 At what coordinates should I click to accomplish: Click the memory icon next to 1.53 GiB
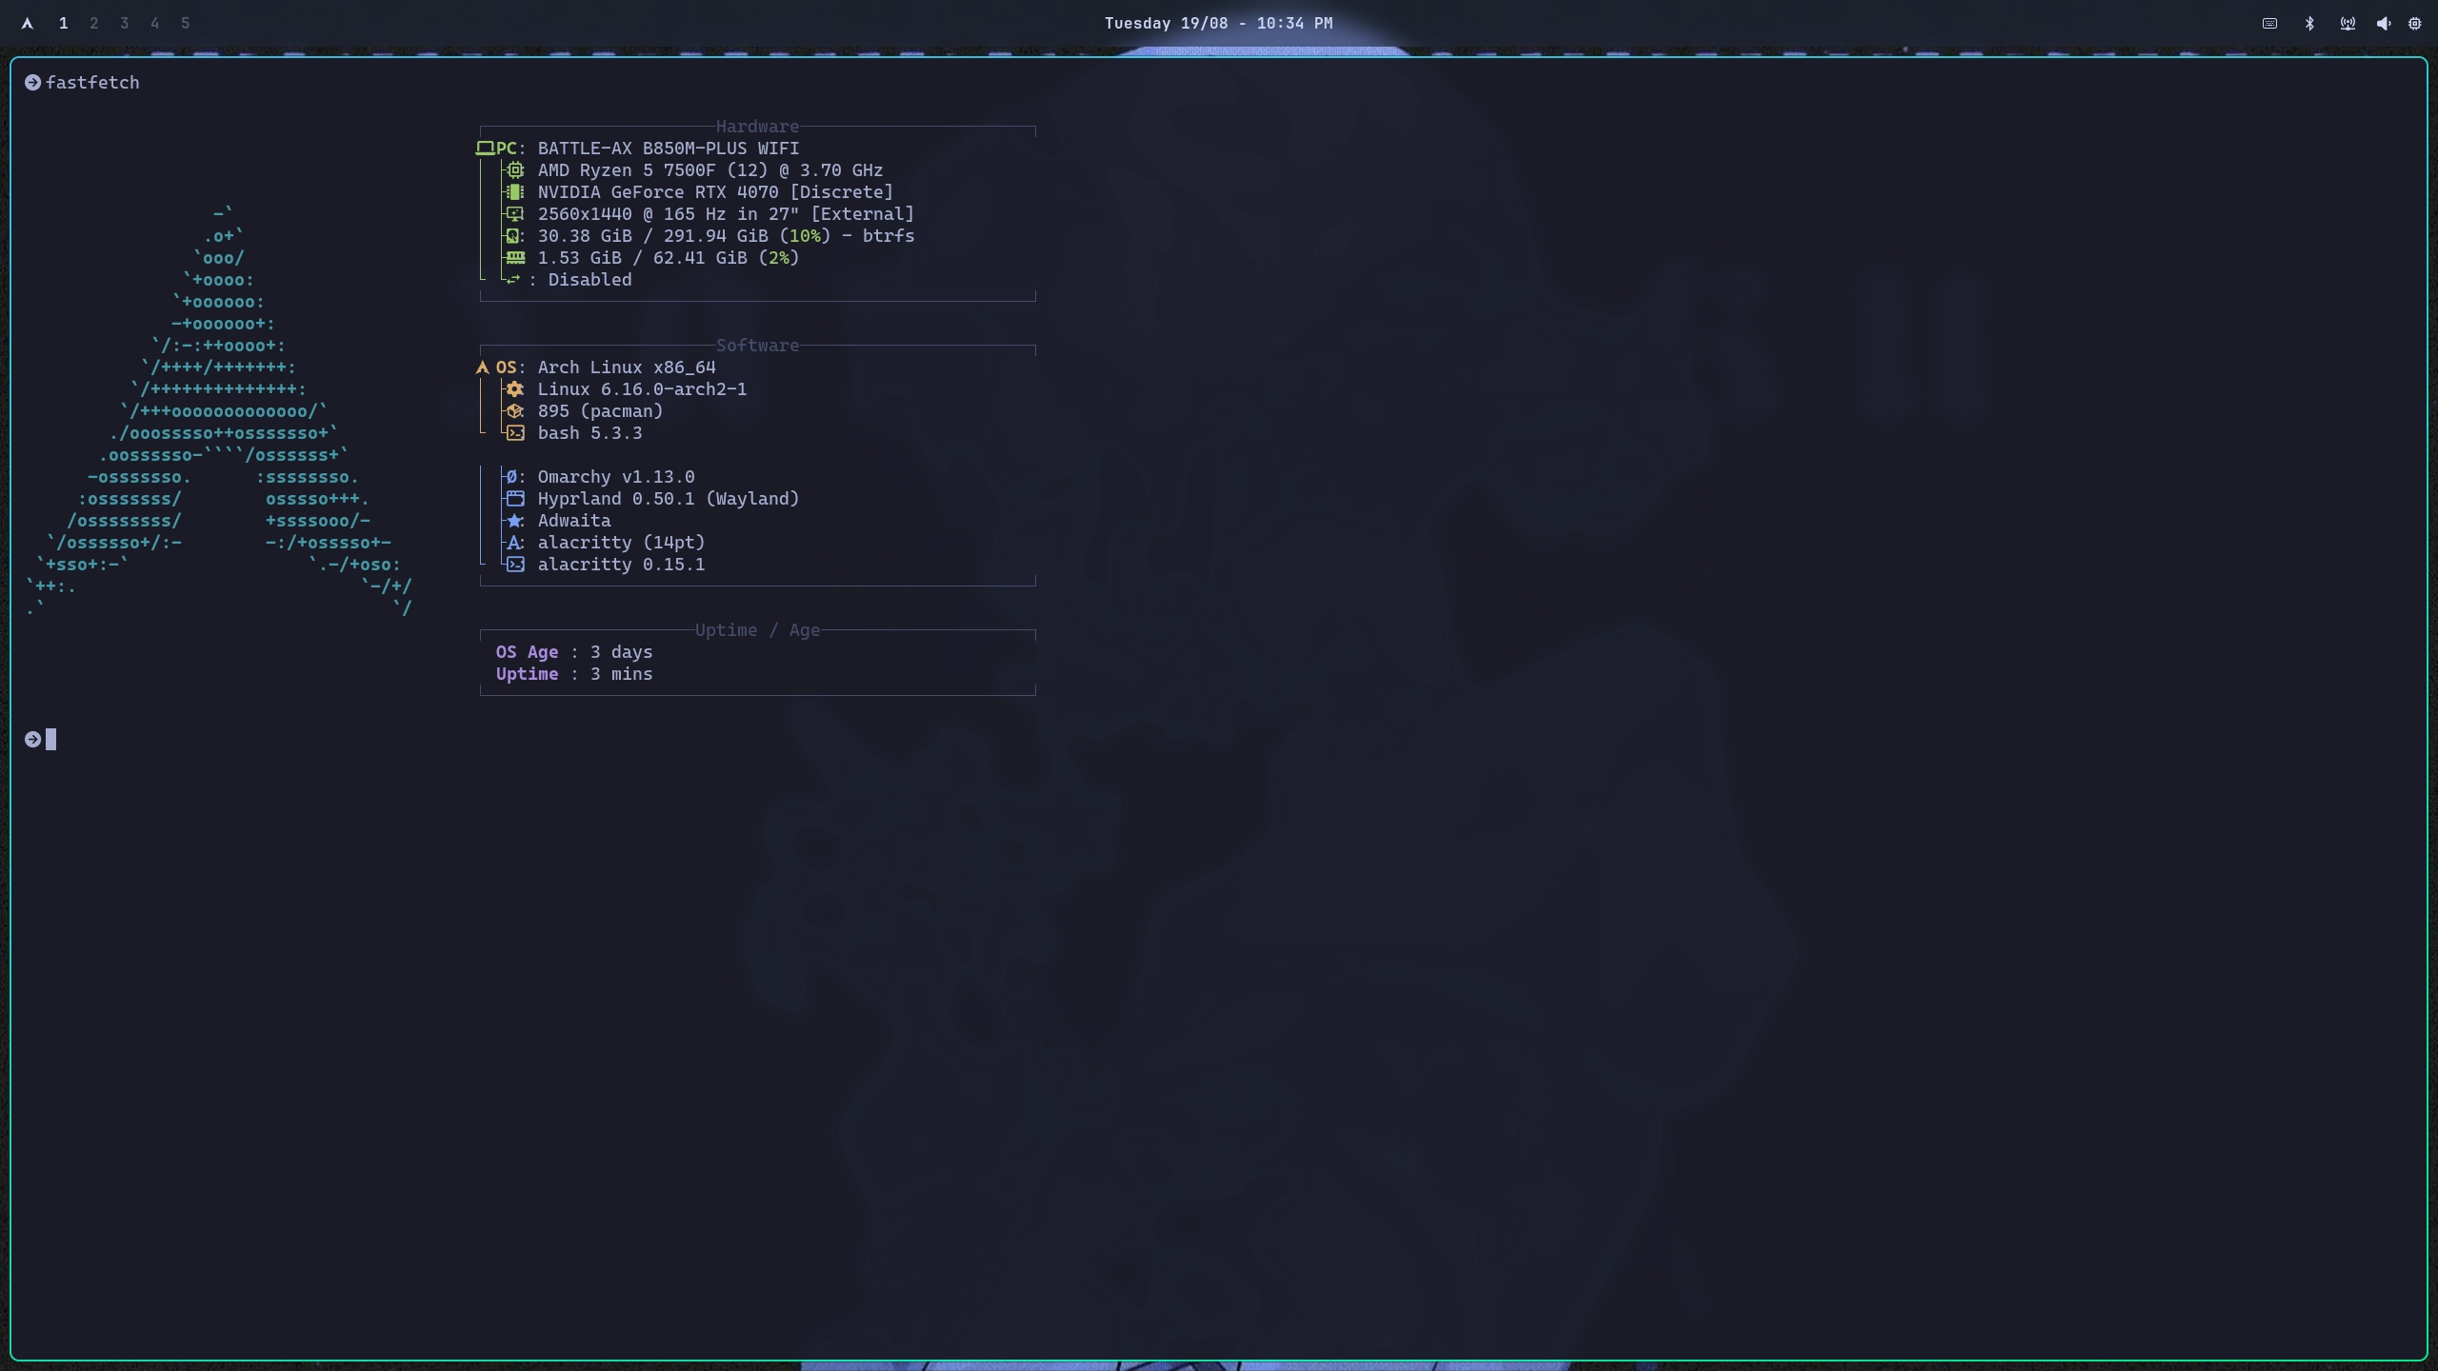point(514,258)
